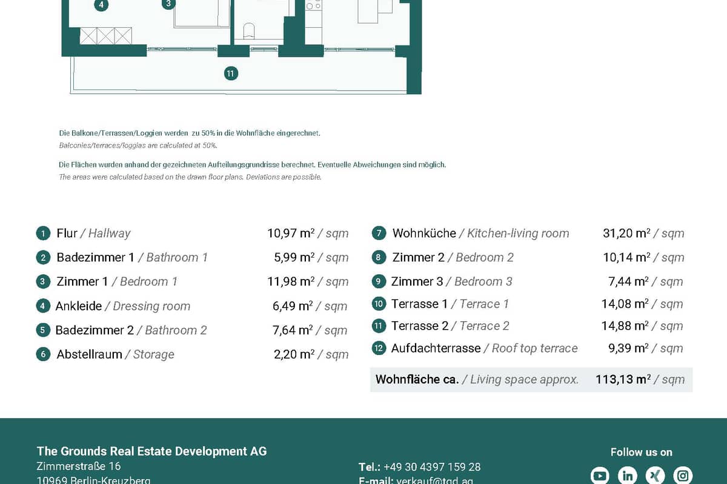Open the Instagram social icon

tap(683, 475)
